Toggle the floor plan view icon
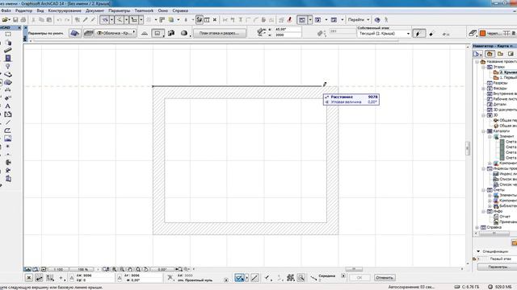This screenshot has height=290, width=517. pos(302,20)
